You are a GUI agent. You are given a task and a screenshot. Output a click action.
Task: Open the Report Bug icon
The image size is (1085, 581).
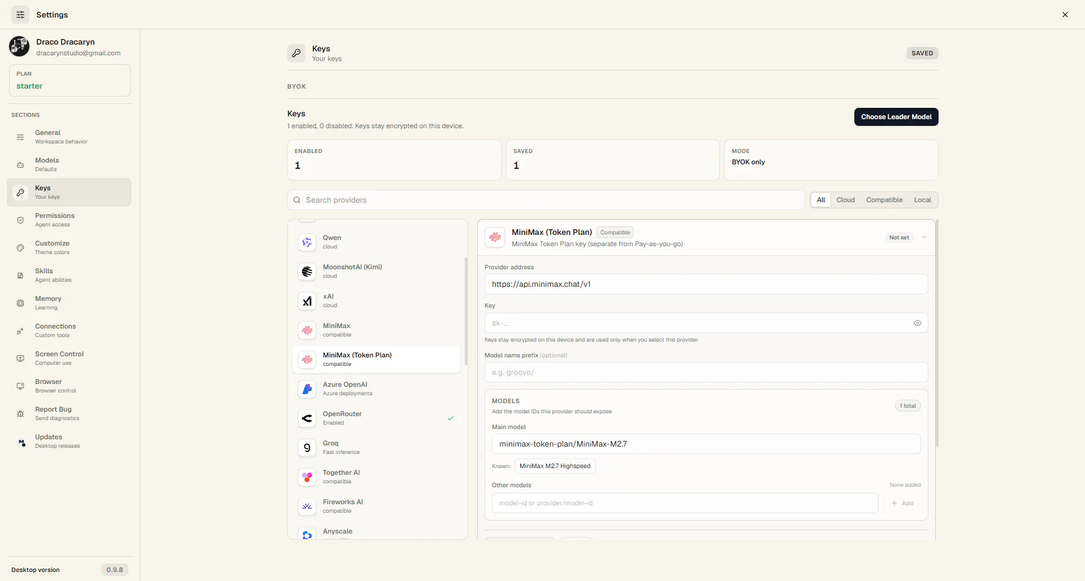(x=20, y=414)
